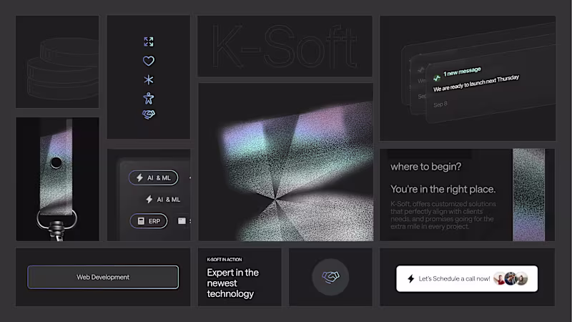Click the Web Development button
The width and height of the screenshot is (572, 322).
coord(103,277)
